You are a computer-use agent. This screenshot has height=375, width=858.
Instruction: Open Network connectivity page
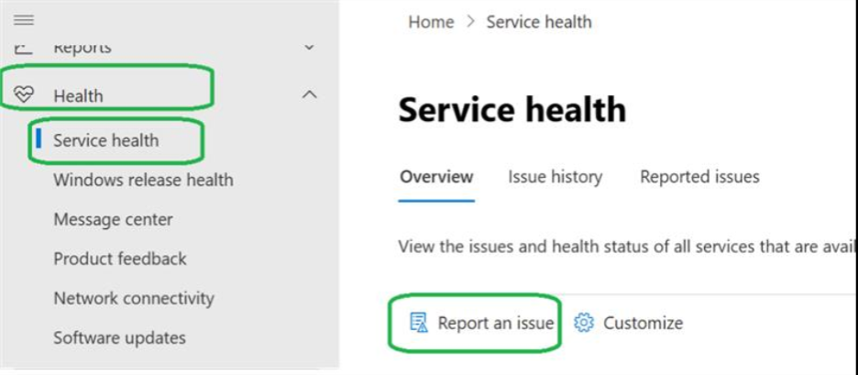134,298
